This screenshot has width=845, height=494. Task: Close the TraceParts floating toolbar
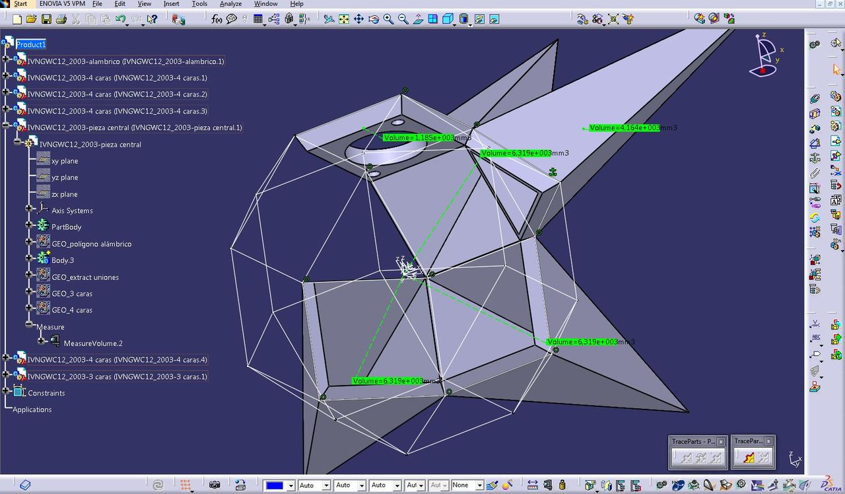(721, 442)
